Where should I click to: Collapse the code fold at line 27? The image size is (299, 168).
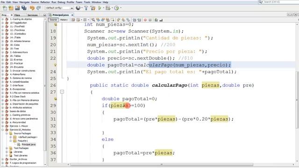click(62, 92)
